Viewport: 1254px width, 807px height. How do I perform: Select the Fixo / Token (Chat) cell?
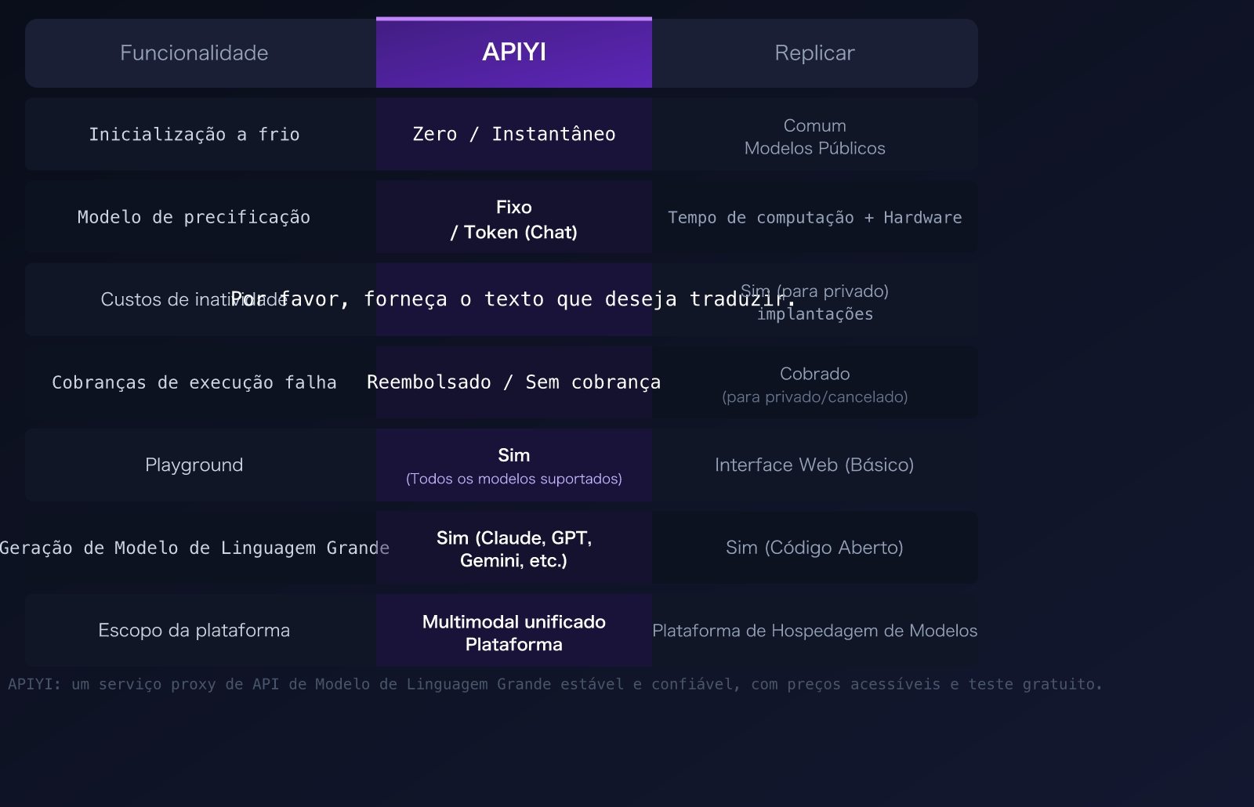click(x=513, y=219)
